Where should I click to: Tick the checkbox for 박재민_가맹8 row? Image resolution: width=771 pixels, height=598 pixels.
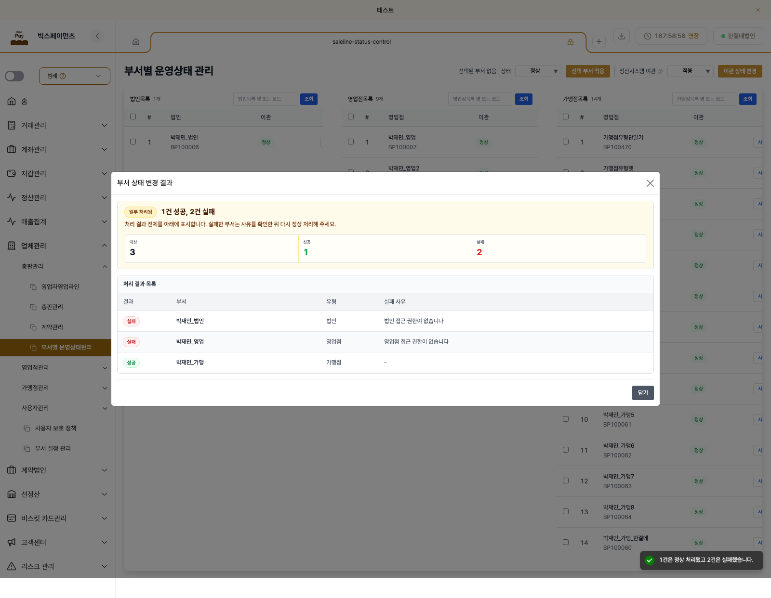click(x=566, y=511)
